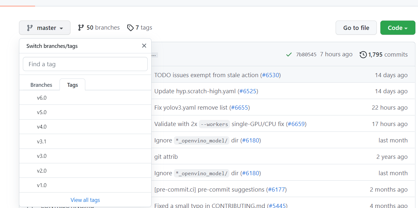The height and width of the screenshot is (208, 418).
Task: Choose tag v1.0
Action: [x=85, y=185]
